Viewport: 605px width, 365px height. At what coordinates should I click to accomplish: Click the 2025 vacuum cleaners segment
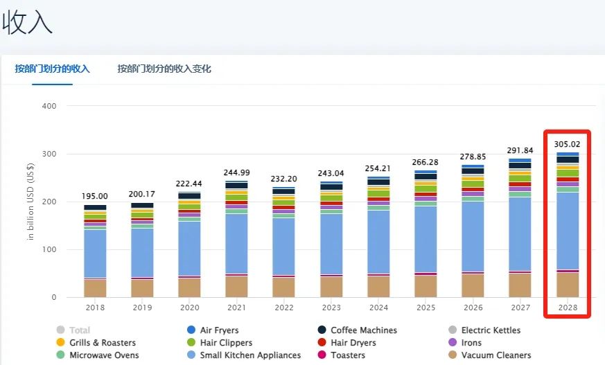(426, 286)
